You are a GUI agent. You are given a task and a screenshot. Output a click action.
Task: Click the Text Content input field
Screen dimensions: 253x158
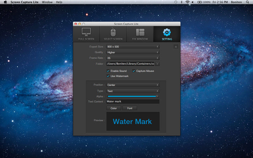click(133, 101)
